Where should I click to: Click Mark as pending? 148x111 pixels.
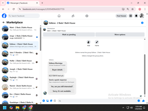coord(69,35)
